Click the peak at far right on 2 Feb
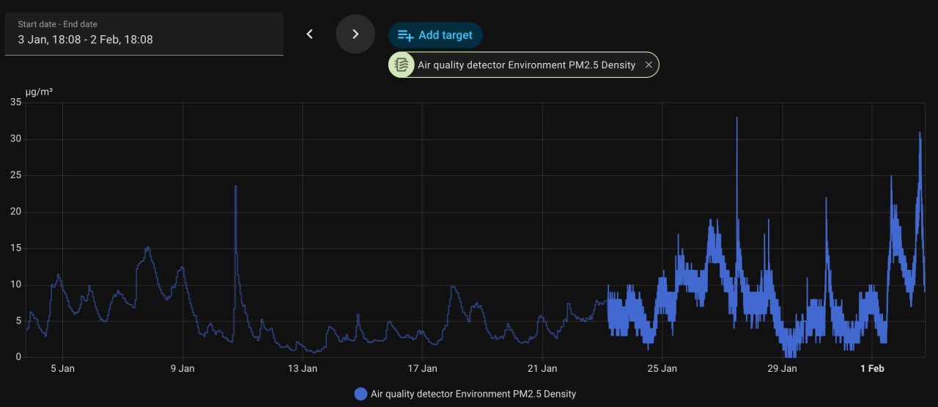Viewport: 938px width, 407px height. tap(920, 133)
